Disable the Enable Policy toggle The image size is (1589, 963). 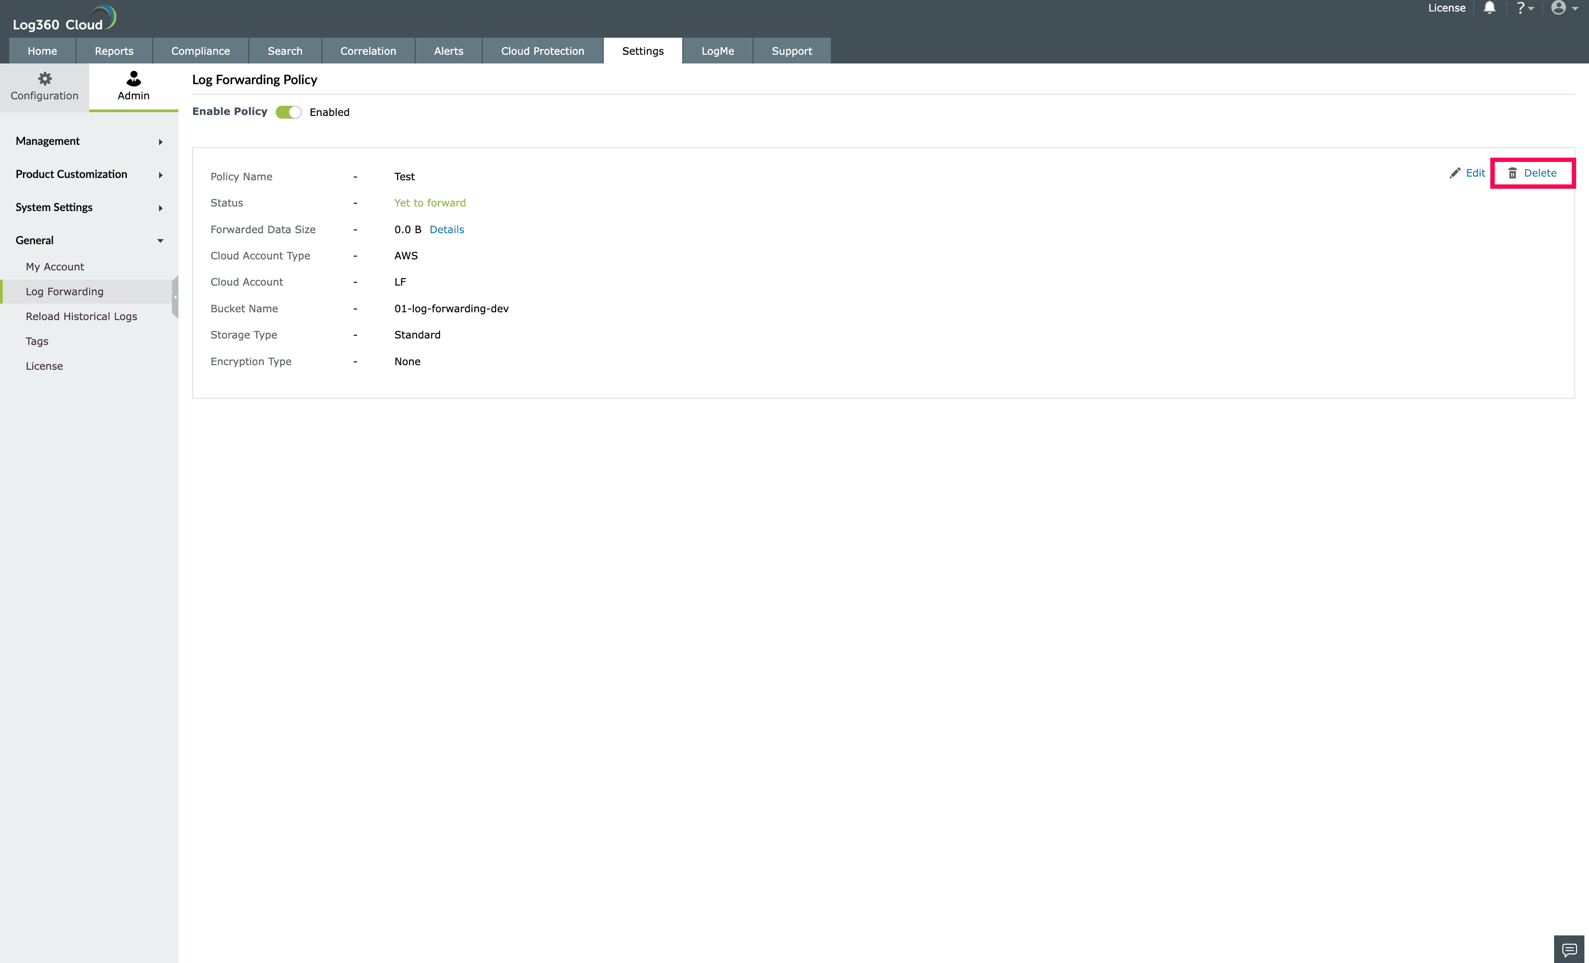[288, 112]
